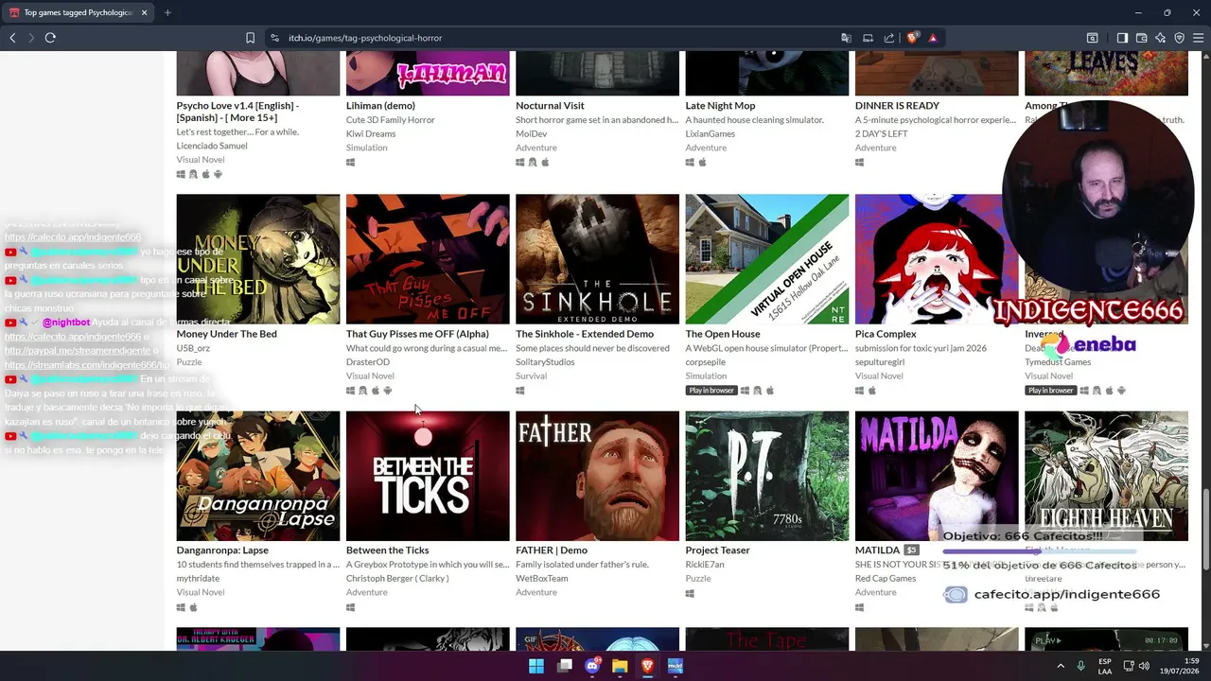Click the Brave taskbar icon
Image resolution: width=1211 pixels, height=681 pixels.
(648, 666)
